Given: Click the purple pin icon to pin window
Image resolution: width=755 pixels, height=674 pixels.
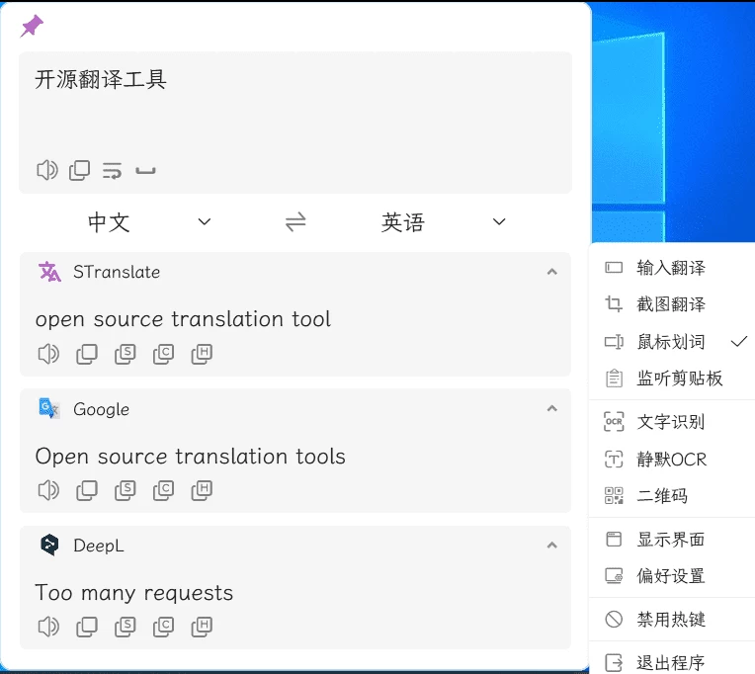Looking at the screenshot, I should tap(33, 27).
